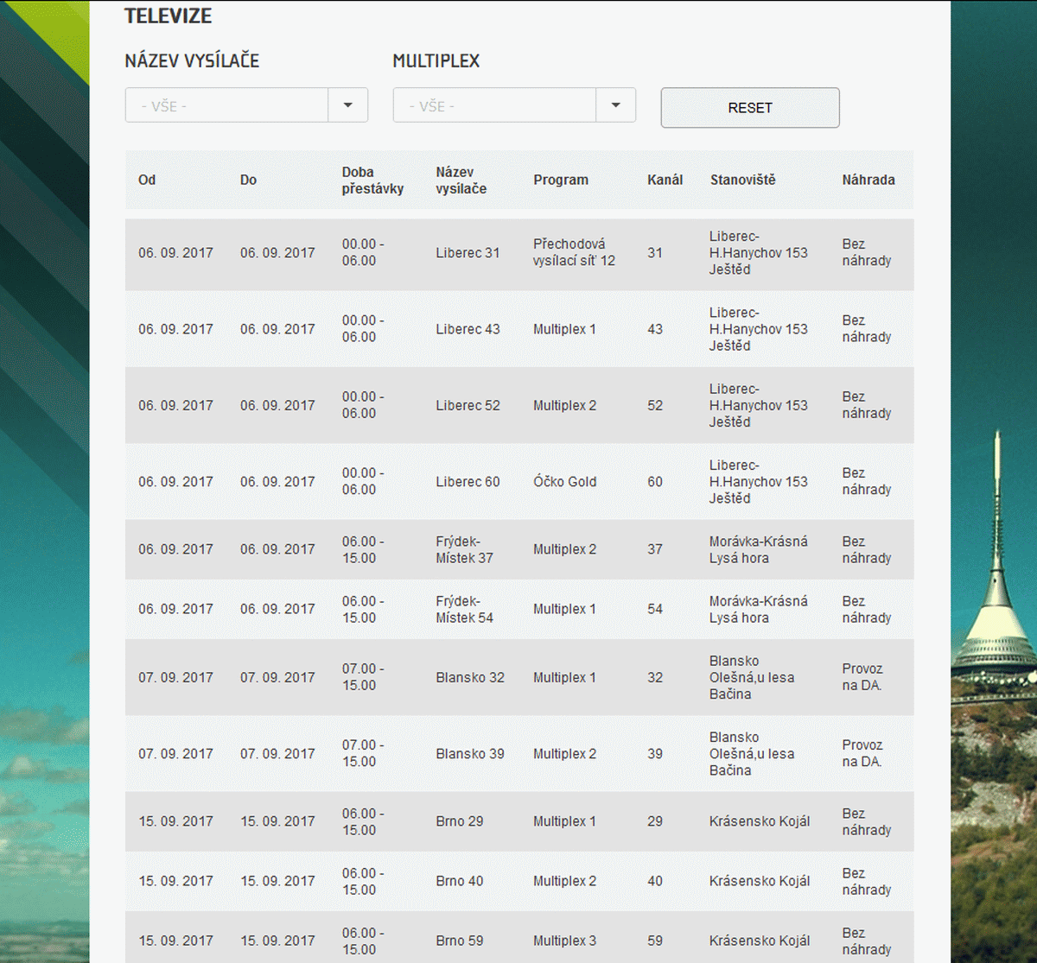
Task: Click channel '54' cell
Action: tap(655, 609)
